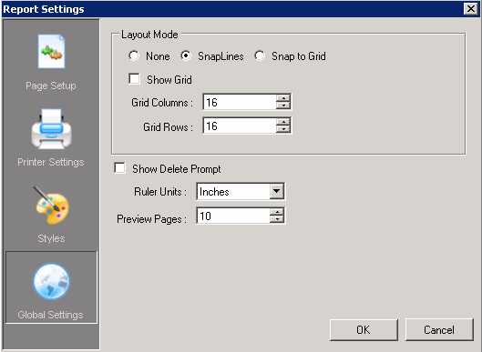482x352 pixels.
Task: Select the Global Settings globe icon
Action: coord(51,281)
